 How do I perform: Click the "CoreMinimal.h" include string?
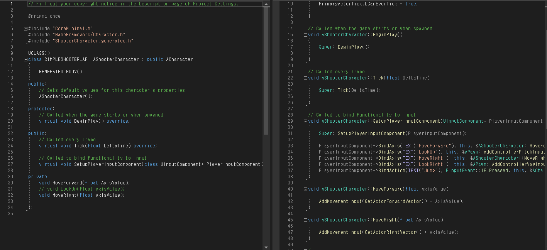click(73, 29)
